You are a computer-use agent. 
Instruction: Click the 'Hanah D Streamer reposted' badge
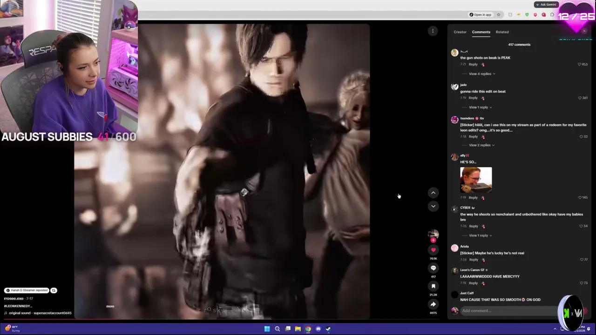coord(27,290)
